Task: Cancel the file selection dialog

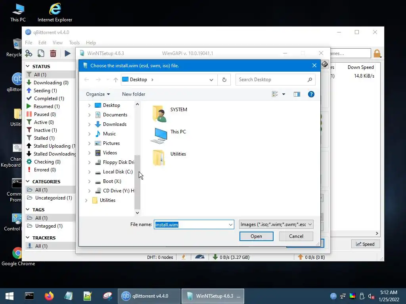Action: [296, 236]
